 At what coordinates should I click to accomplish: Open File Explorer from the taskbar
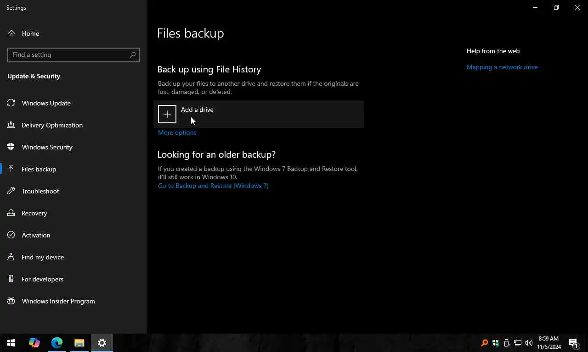click(x=79, y=342)
